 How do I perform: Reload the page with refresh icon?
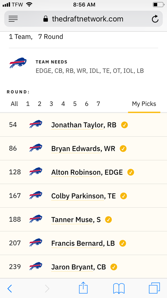155,19
